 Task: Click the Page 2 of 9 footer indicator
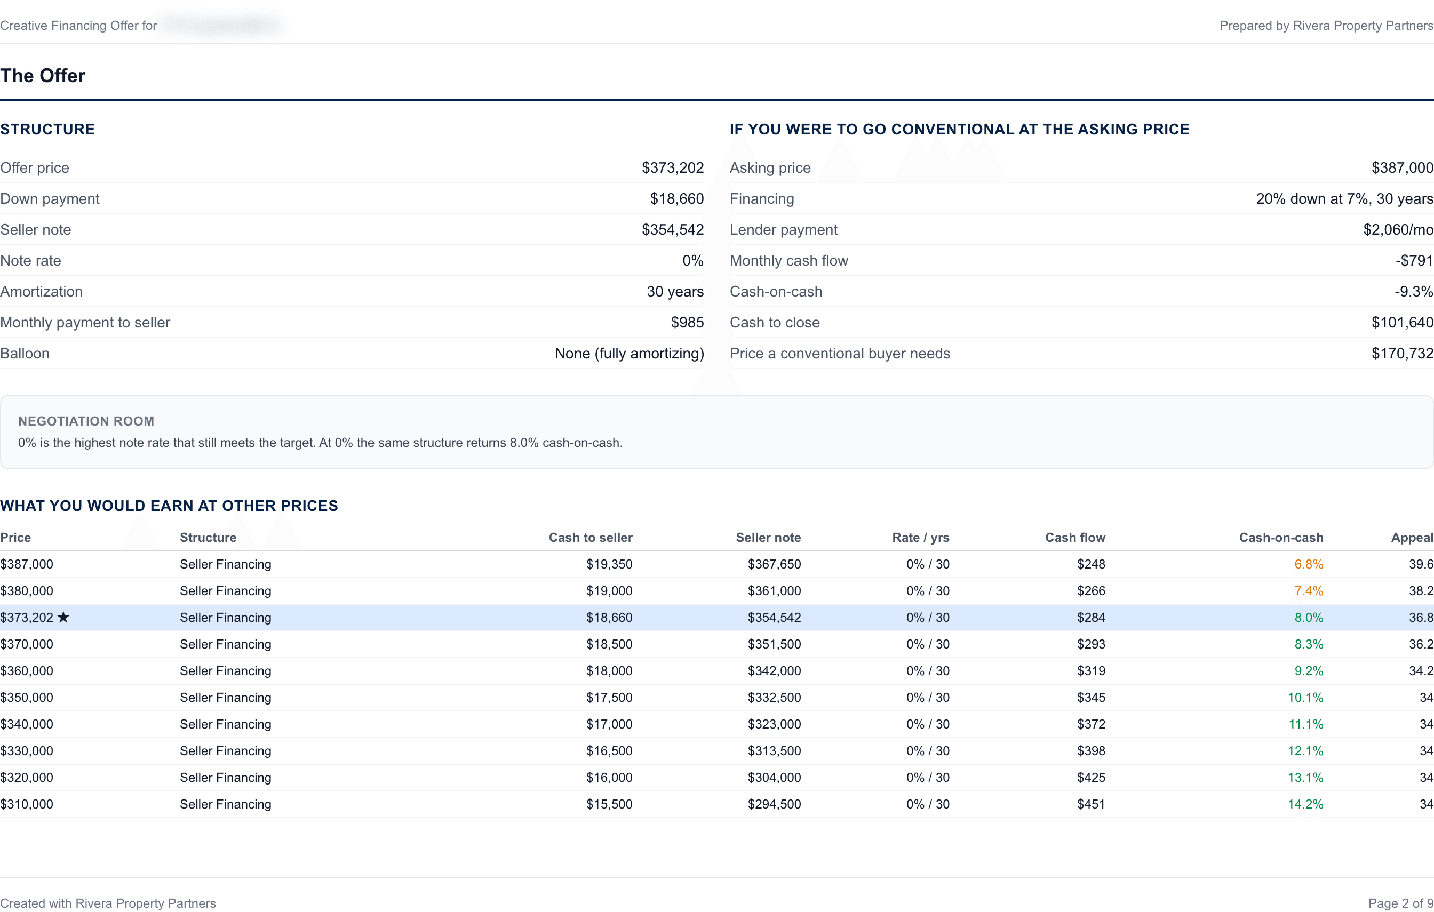tap(1400, 903)
